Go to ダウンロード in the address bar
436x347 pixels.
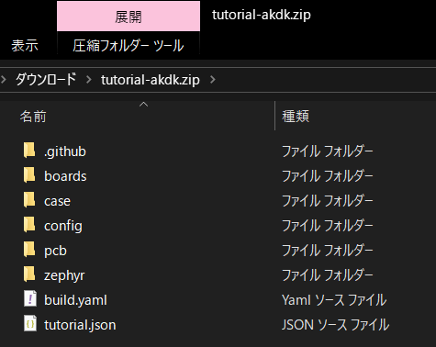(x=46, y=80)
